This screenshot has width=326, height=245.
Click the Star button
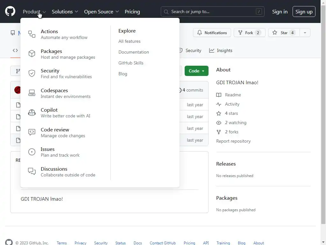(x=284, y=33)
